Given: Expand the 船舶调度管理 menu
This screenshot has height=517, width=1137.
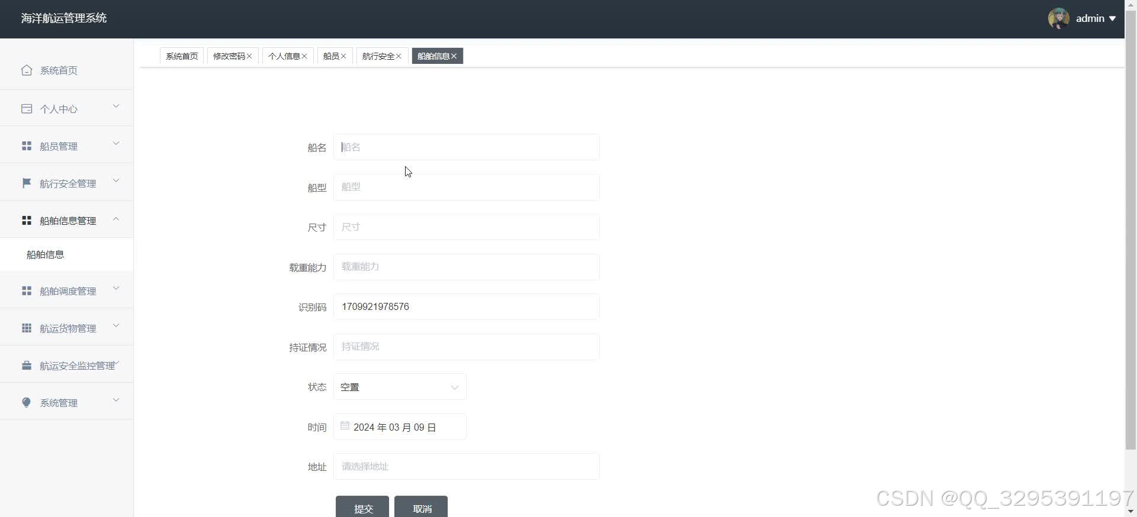Looking at the screenshot, I should click(x=116, y=289).
